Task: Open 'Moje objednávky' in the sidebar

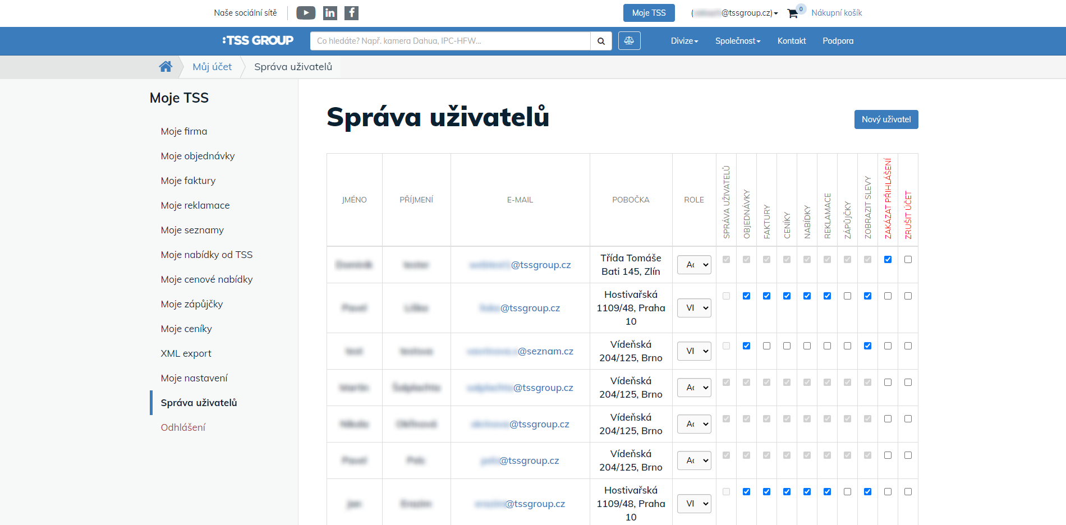Action: point(197,156)
